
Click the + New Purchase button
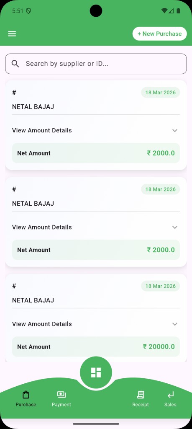pyautogui.click(x=159, y=34)
